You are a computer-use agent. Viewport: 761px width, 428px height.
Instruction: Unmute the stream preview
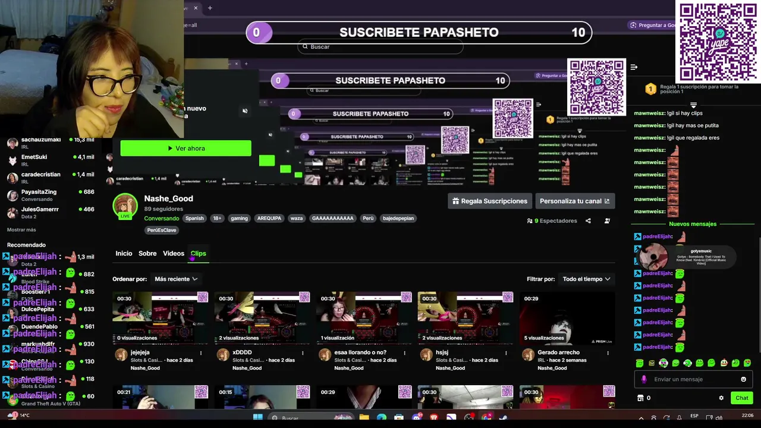point(245,111)
